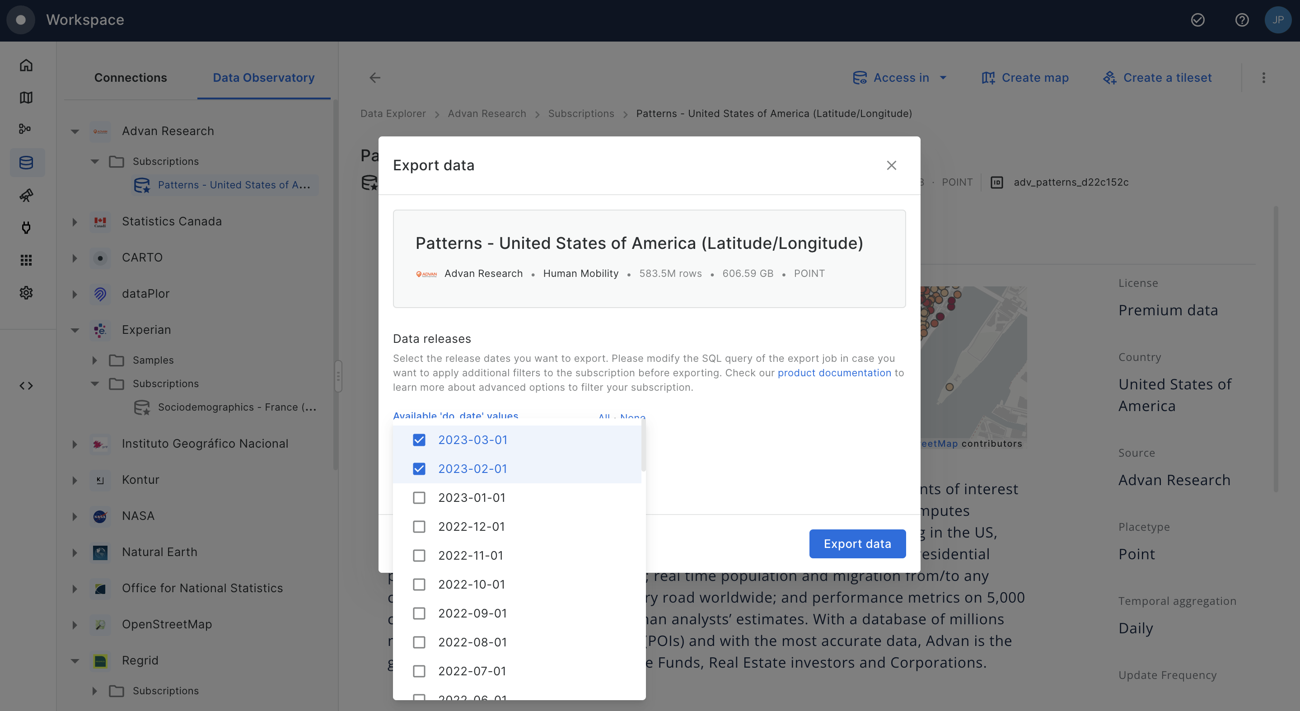
Task: Open the Developers code brackets icon
Action: pos(26,385)
